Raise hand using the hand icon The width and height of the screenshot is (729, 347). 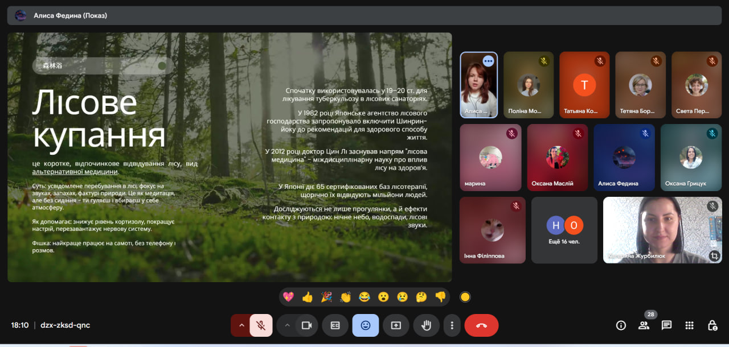(x=426, y=325)
